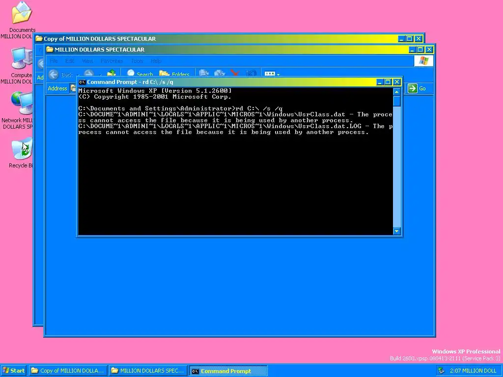Click the taskbar clock showing 2:07

click(473, 371)
